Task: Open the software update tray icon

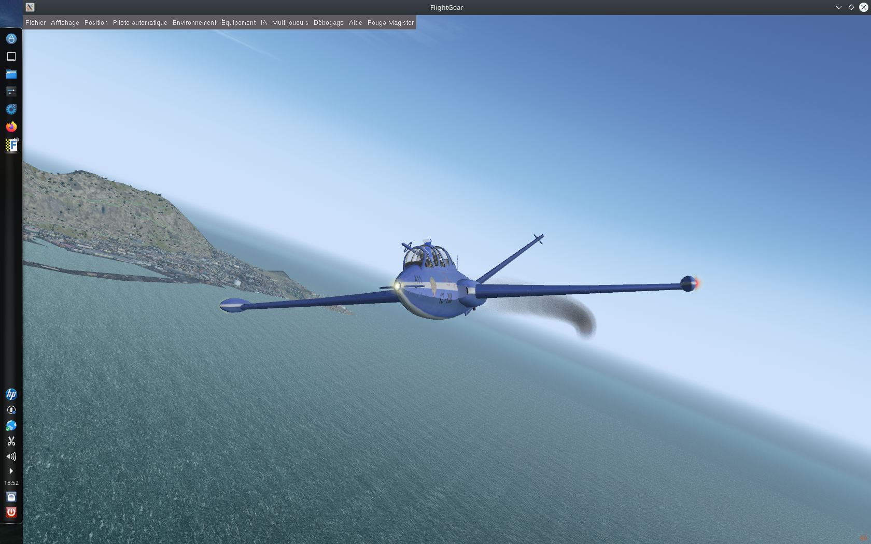Action: coord(11,410)
